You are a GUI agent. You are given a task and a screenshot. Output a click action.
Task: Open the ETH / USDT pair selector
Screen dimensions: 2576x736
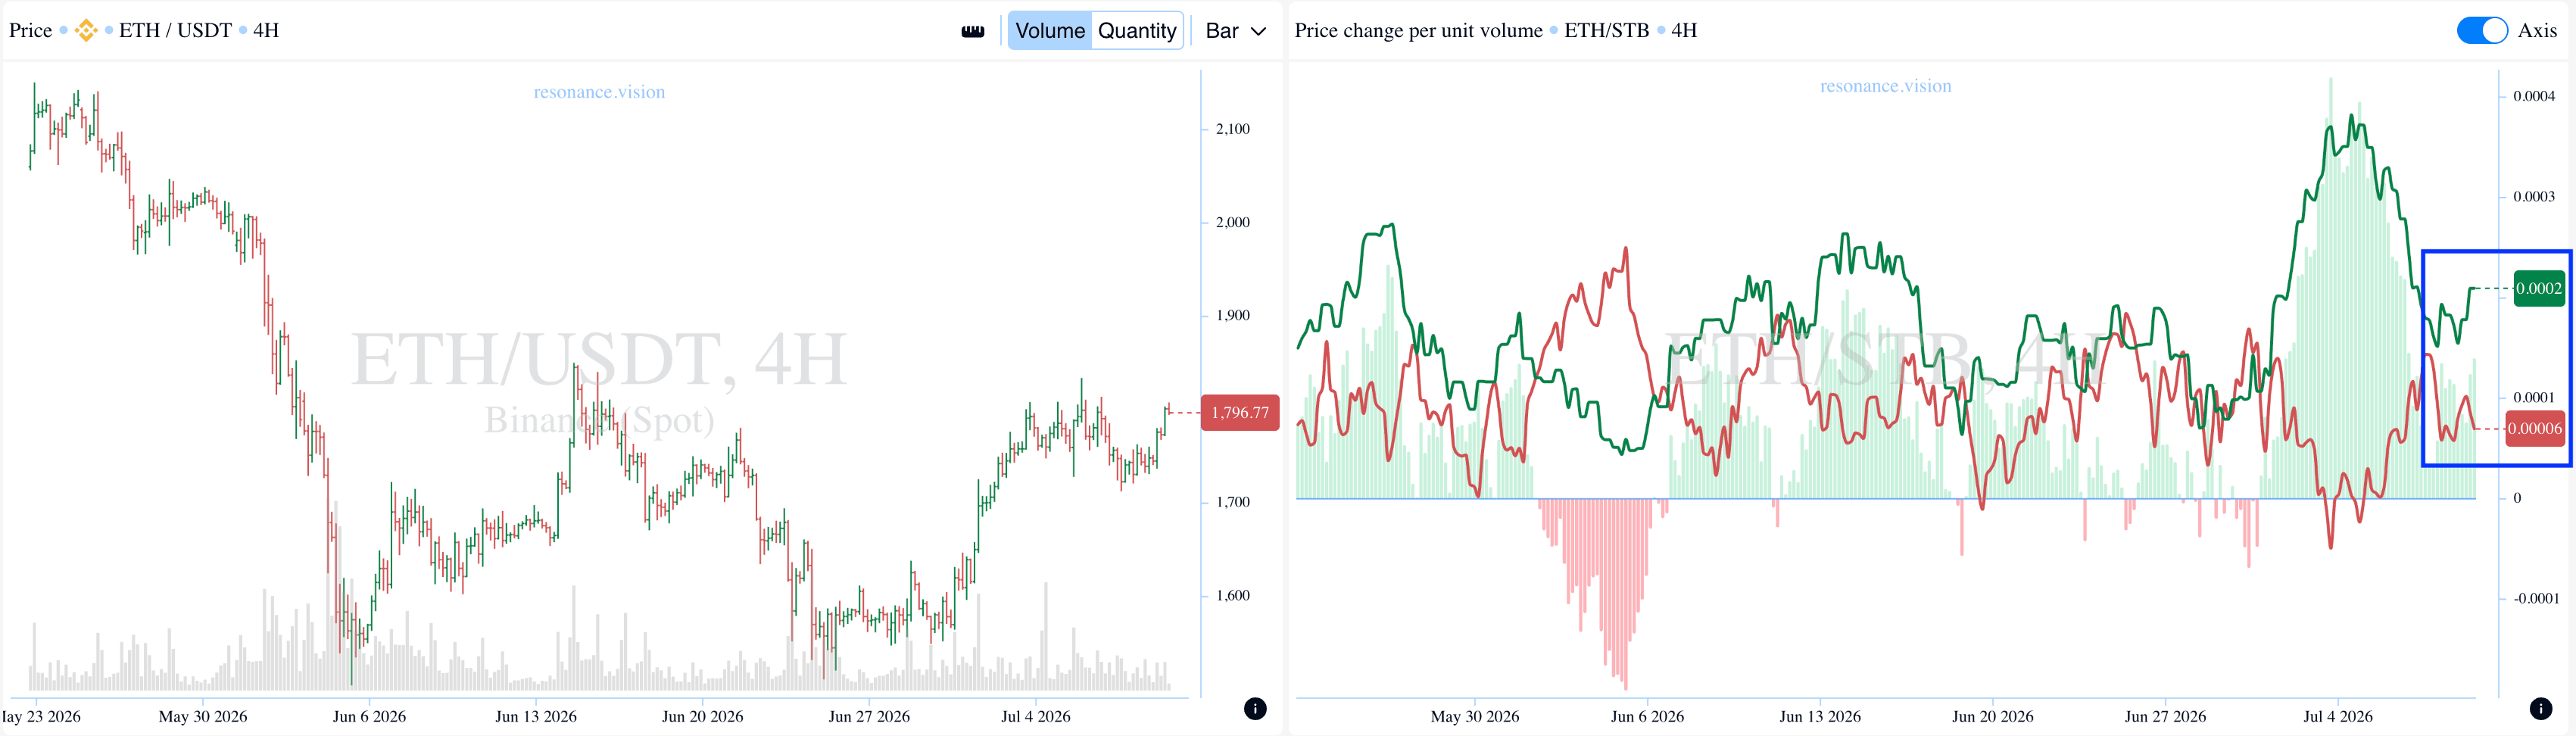175,31
